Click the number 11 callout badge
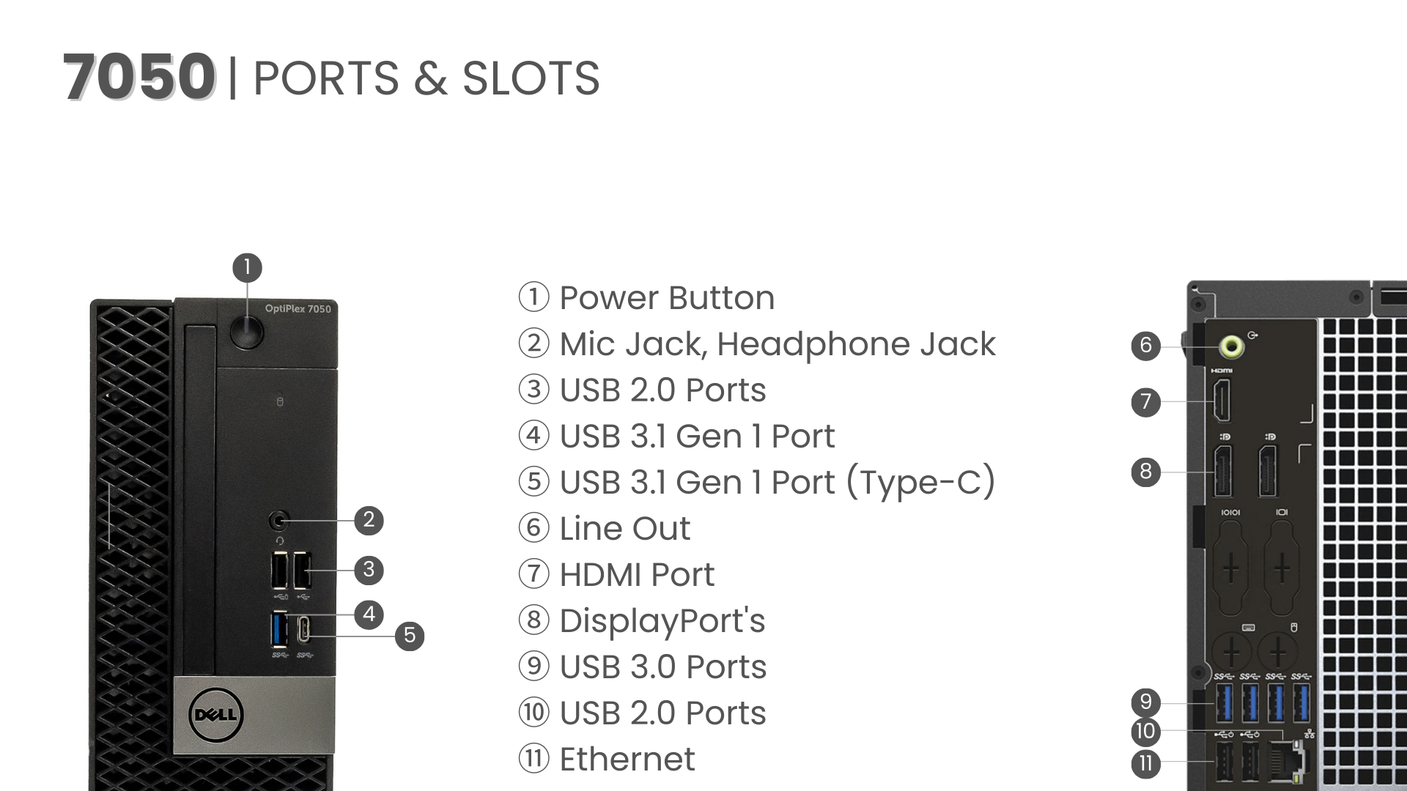 [1145, 763]
